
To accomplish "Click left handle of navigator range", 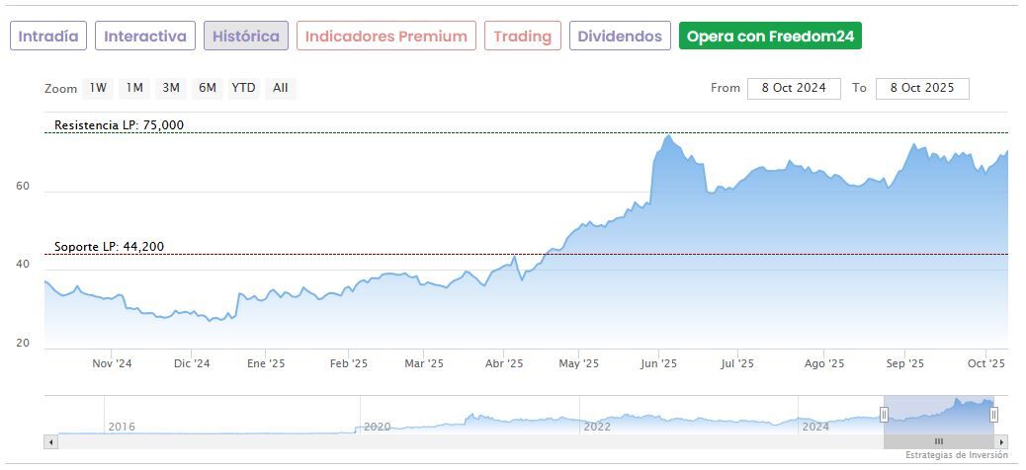I will (884, 415).
